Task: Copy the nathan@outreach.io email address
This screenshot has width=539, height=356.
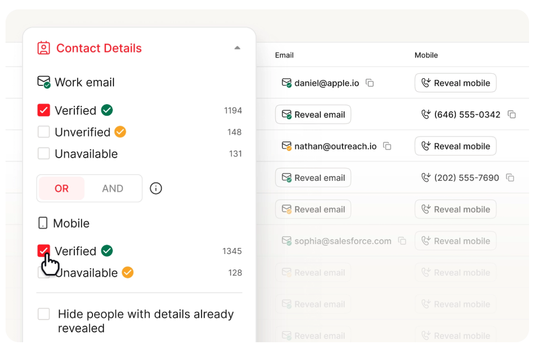Action: tap(387, 146)
